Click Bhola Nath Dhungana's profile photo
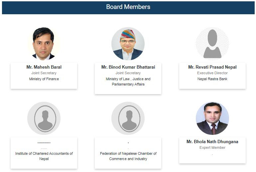The image size is (256, 172). [x=212, y=118]
